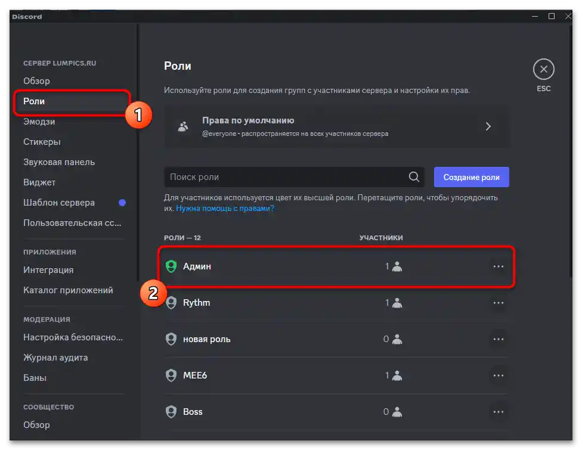
Task: Click the новая роль shield icon
Action: point(171,339)
